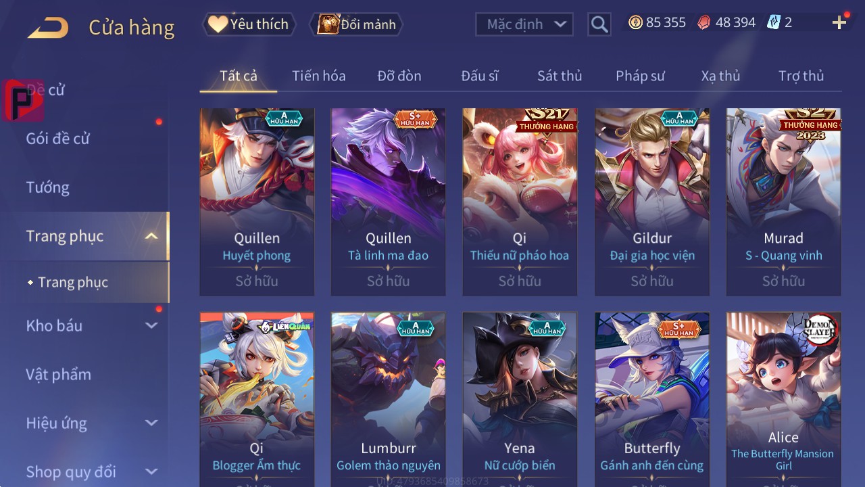Click the plus icon to add currency
This screenshot has height=487, width=865.
(x=839, y=23)
